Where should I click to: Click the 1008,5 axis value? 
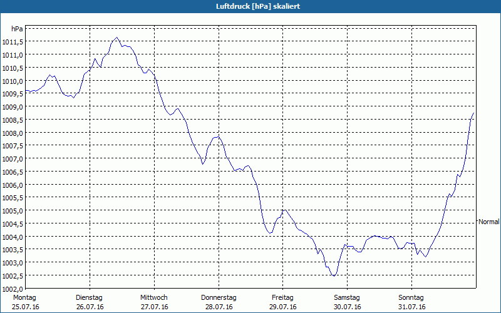(13, 120)
